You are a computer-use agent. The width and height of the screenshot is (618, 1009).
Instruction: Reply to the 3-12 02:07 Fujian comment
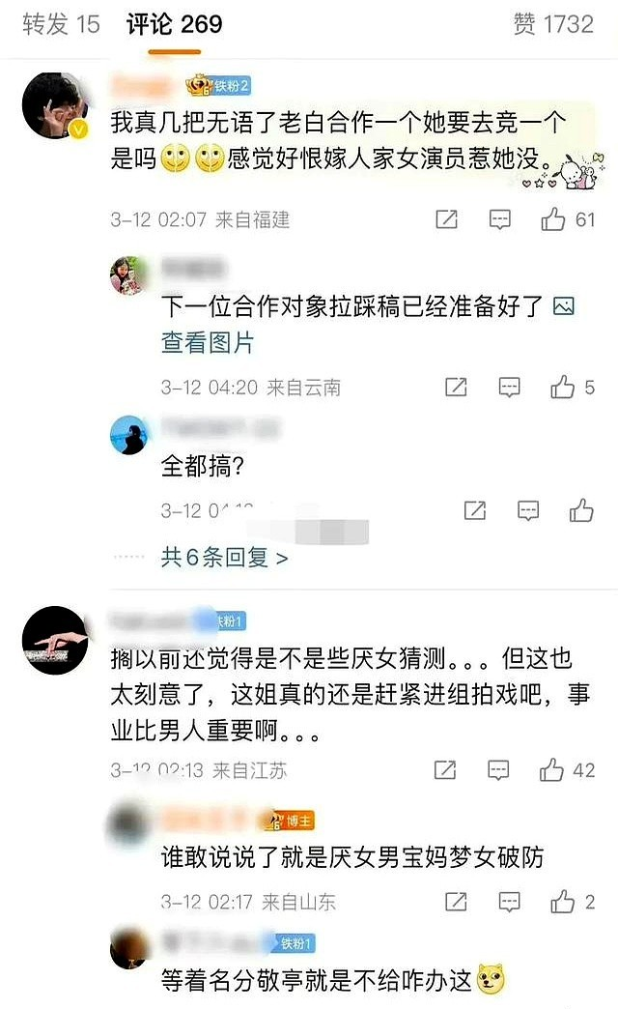499,219
